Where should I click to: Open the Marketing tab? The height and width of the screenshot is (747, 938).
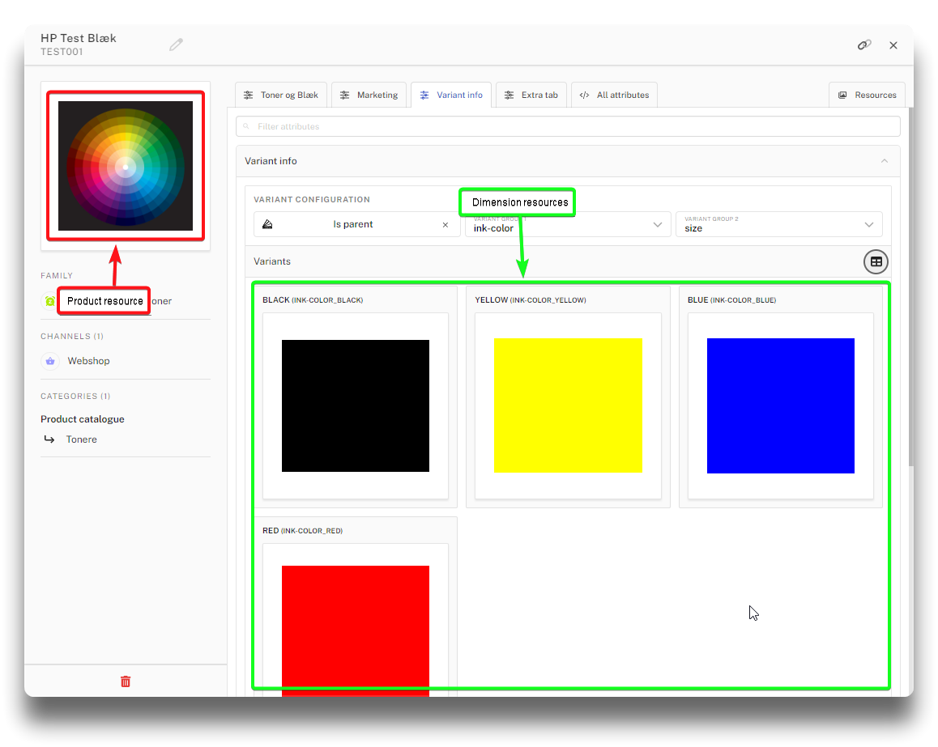(369, 95)
